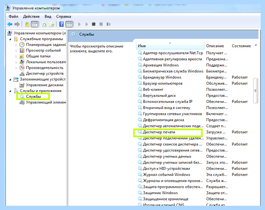
Task: Collapse the Служебные программы tree node
Action: (10, 39)
